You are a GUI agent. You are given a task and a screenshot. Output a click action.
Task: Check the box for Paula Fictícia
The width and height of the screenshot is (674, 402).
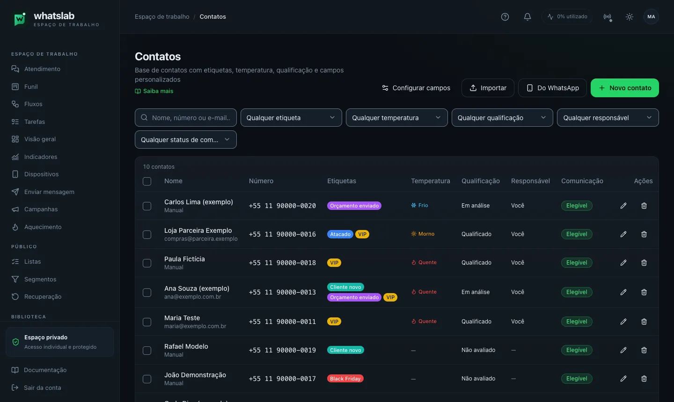point(147,263)
